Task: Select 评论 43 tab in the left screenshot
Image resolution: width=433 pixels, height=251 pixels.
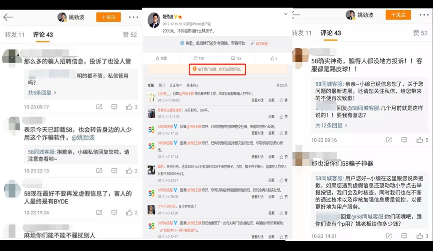Action: coord(43,35)
